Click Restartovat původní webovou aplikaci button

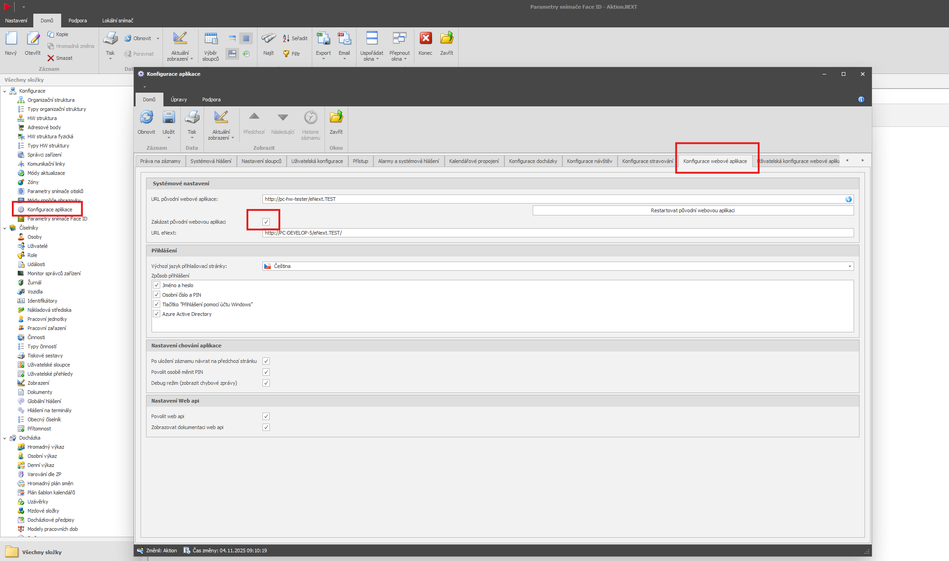(692, 210)
